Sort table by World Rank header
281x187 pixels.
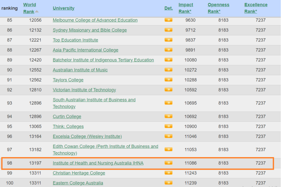point(29,8)
